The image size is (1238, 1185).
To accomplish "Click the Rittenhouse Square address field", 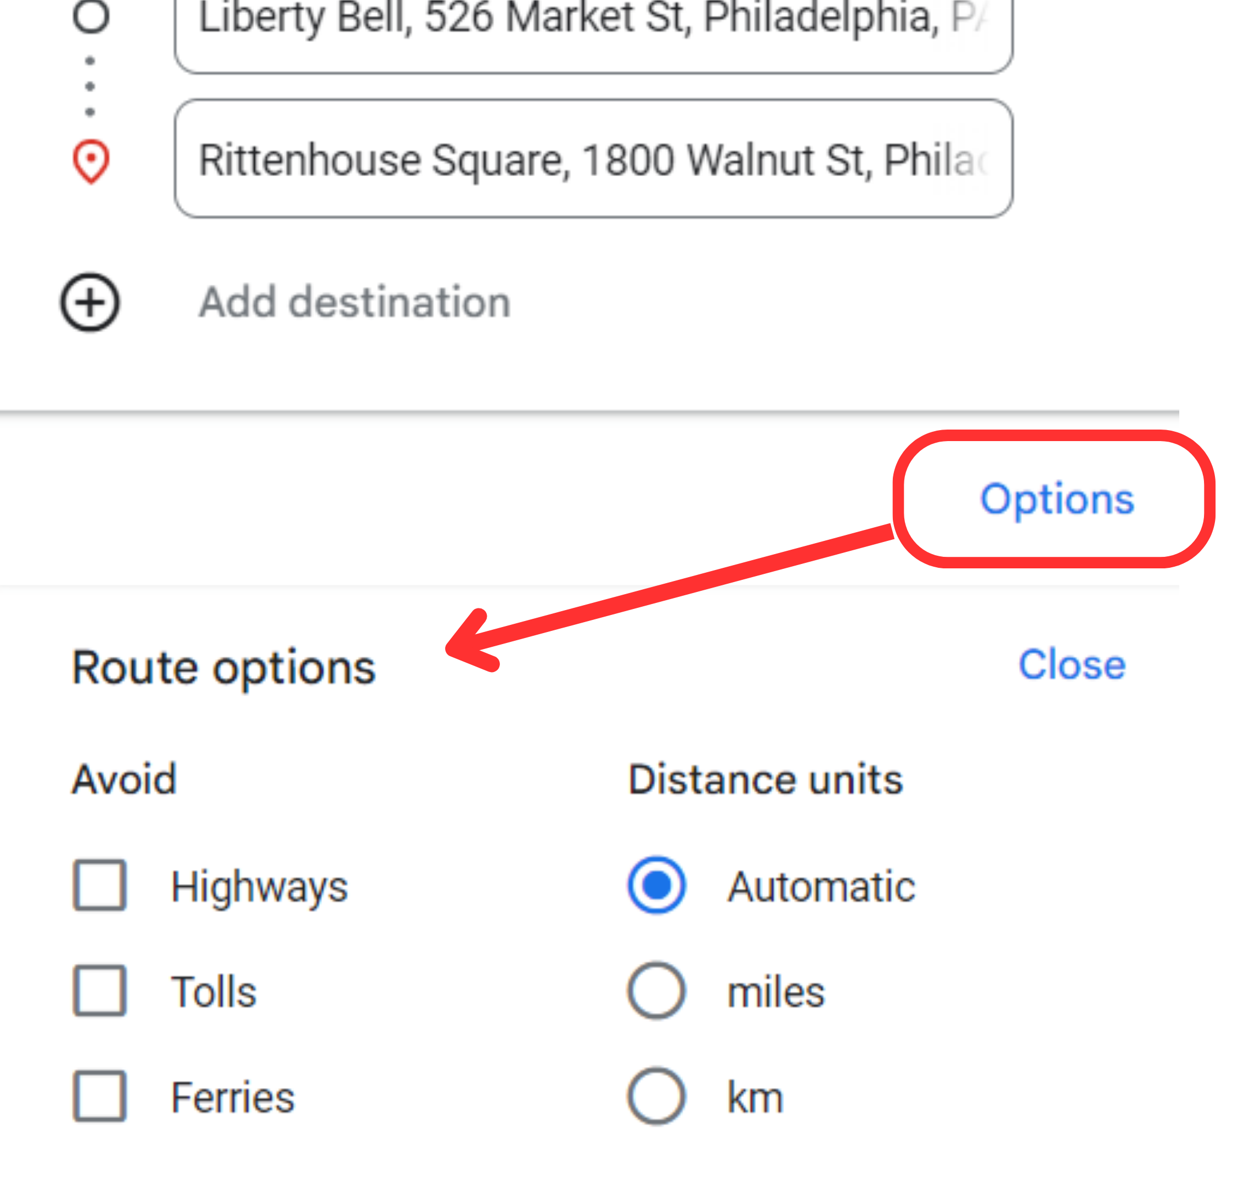I will pyautogui.click(x=593, y=159).
